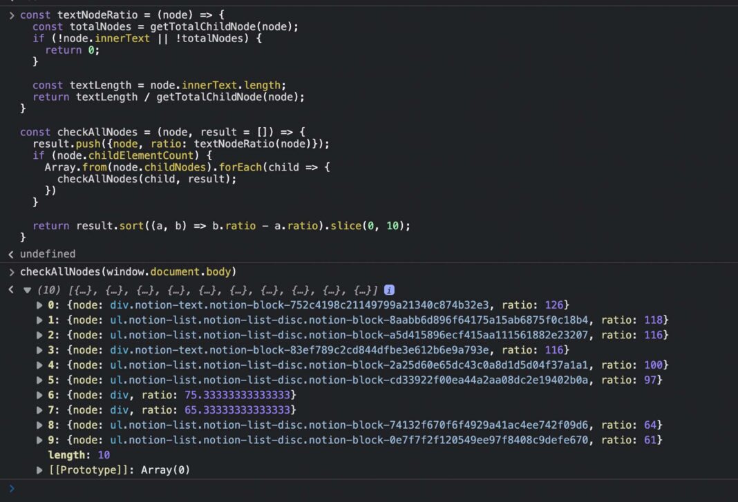Click the blue info badge next to array preview
Viewport: 738px width, 502px height.
pos(389,290)
